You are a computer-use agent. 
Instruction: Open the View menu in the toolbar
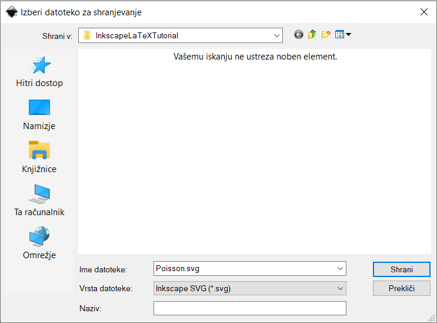[x=343, y=35]
